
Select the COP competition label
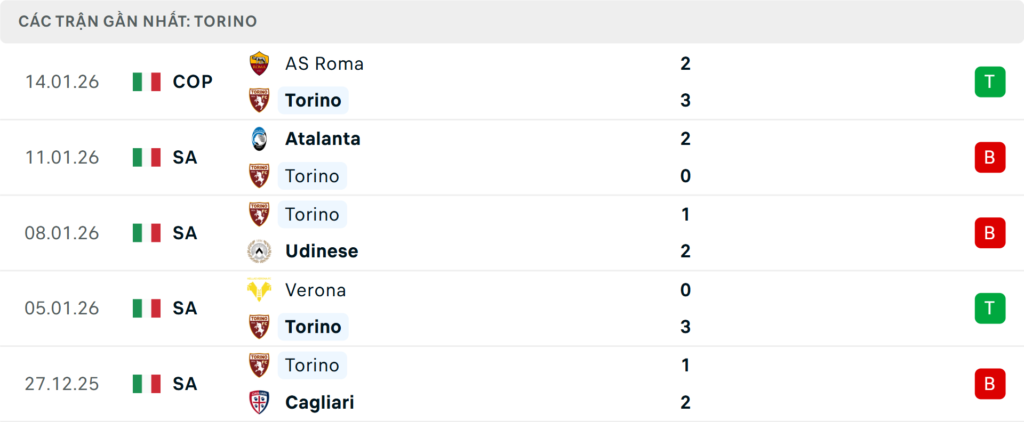click(x=193, y=82)
